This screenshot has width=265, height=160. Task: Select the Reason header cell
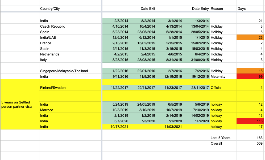point(223,8)
